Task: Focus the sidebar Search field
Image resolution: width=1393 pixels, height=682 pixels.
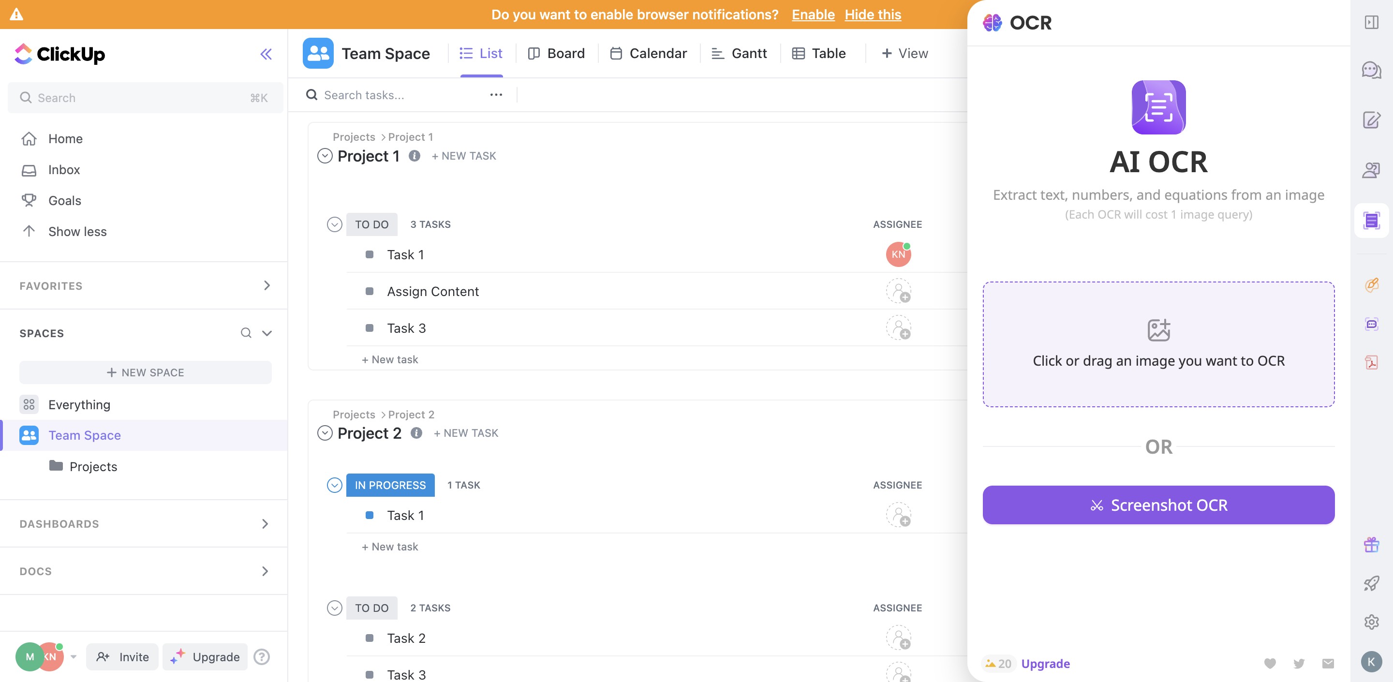Action: point(146,98)
